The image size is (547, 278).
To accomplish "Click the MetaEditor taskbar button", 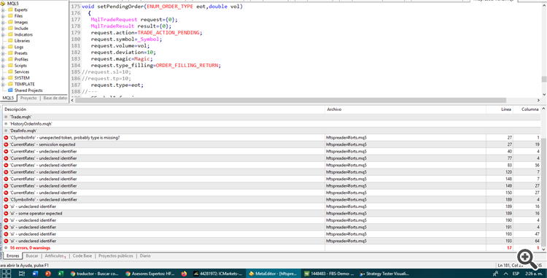I will pyautogui.click(x=273, y=274).
